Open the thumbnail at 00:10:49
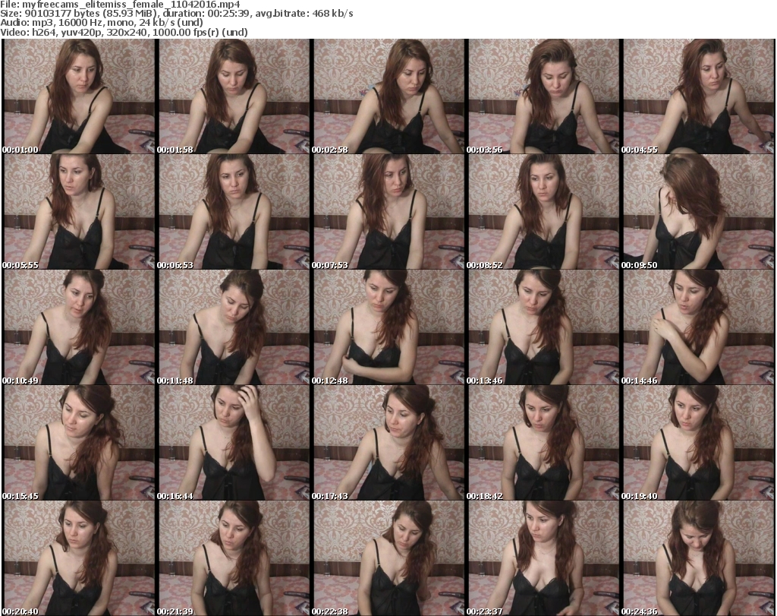The width and height of the screenshot is (777, 616). click(79, 327)
